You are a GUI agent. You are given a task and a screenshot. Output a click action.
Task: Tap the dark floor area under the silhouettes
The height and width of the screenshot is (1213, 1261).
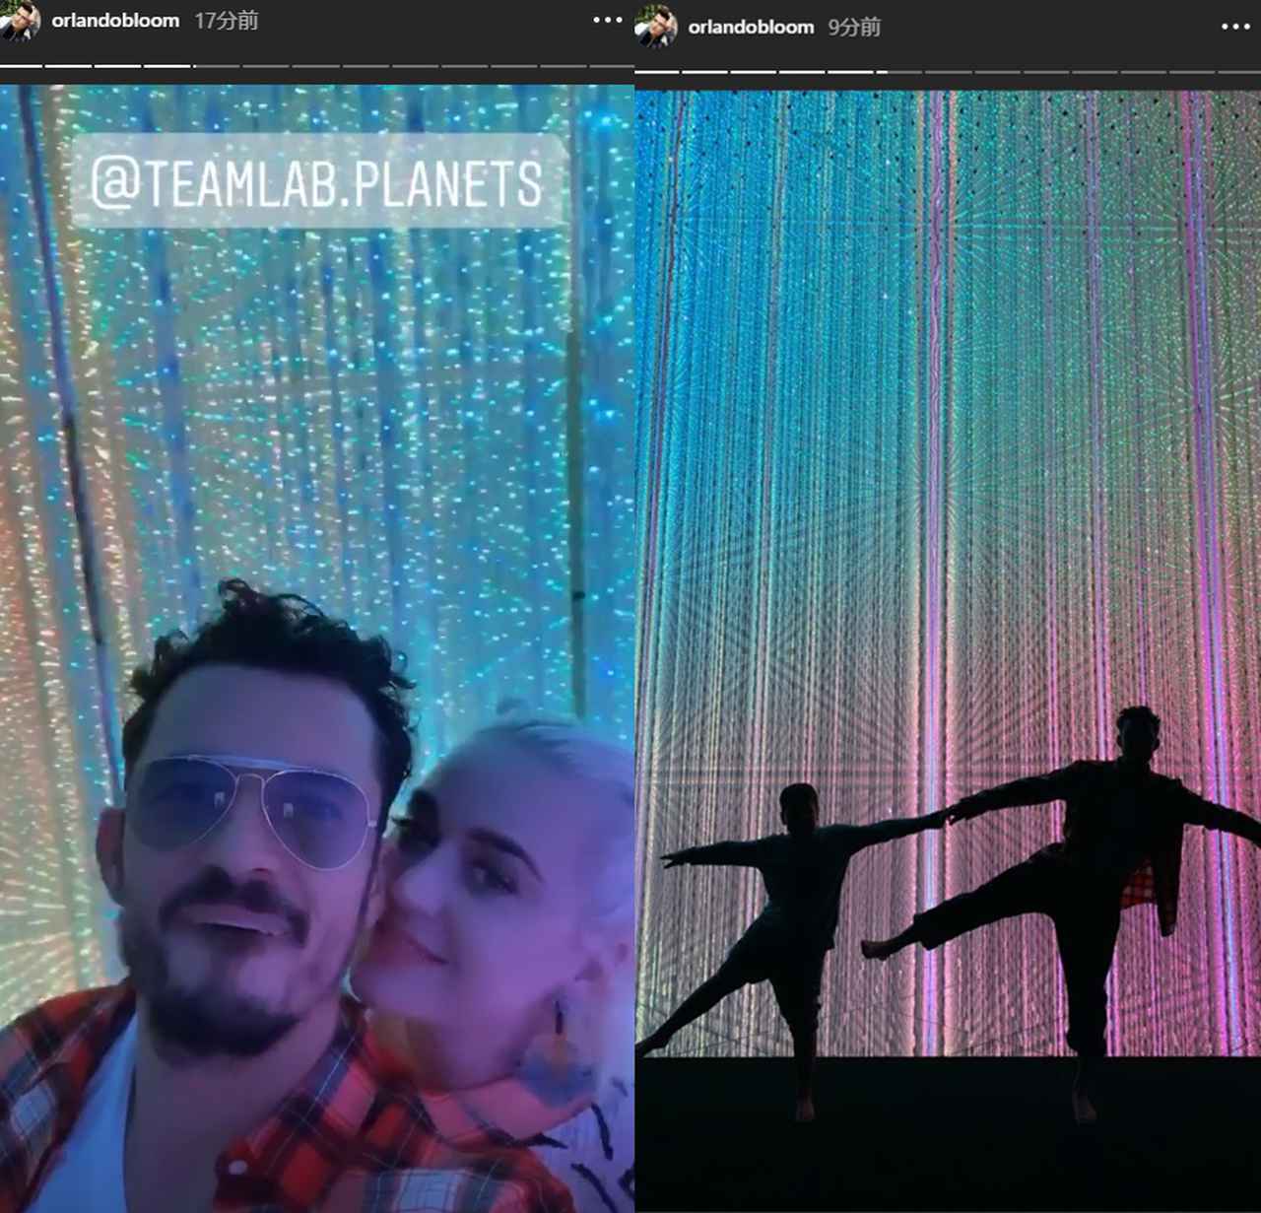click(946, 1143)
